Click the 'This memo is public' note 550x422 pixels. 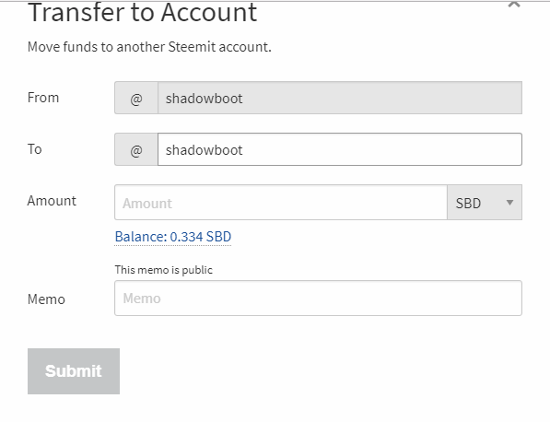163,270
